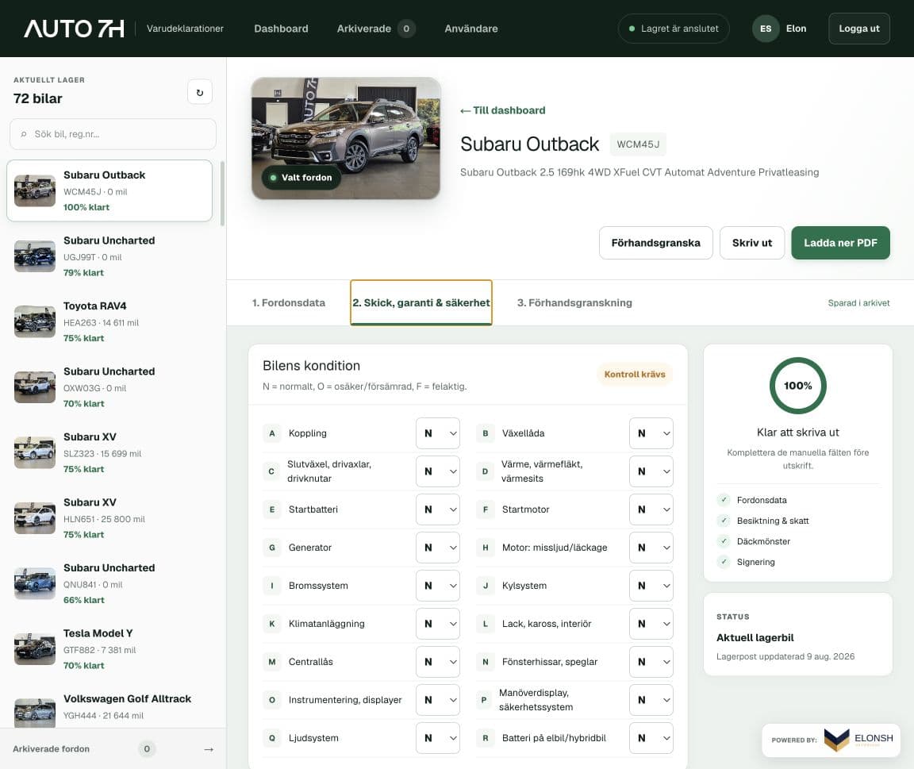Click the WCM45J registration tag

tap(638, 144)
